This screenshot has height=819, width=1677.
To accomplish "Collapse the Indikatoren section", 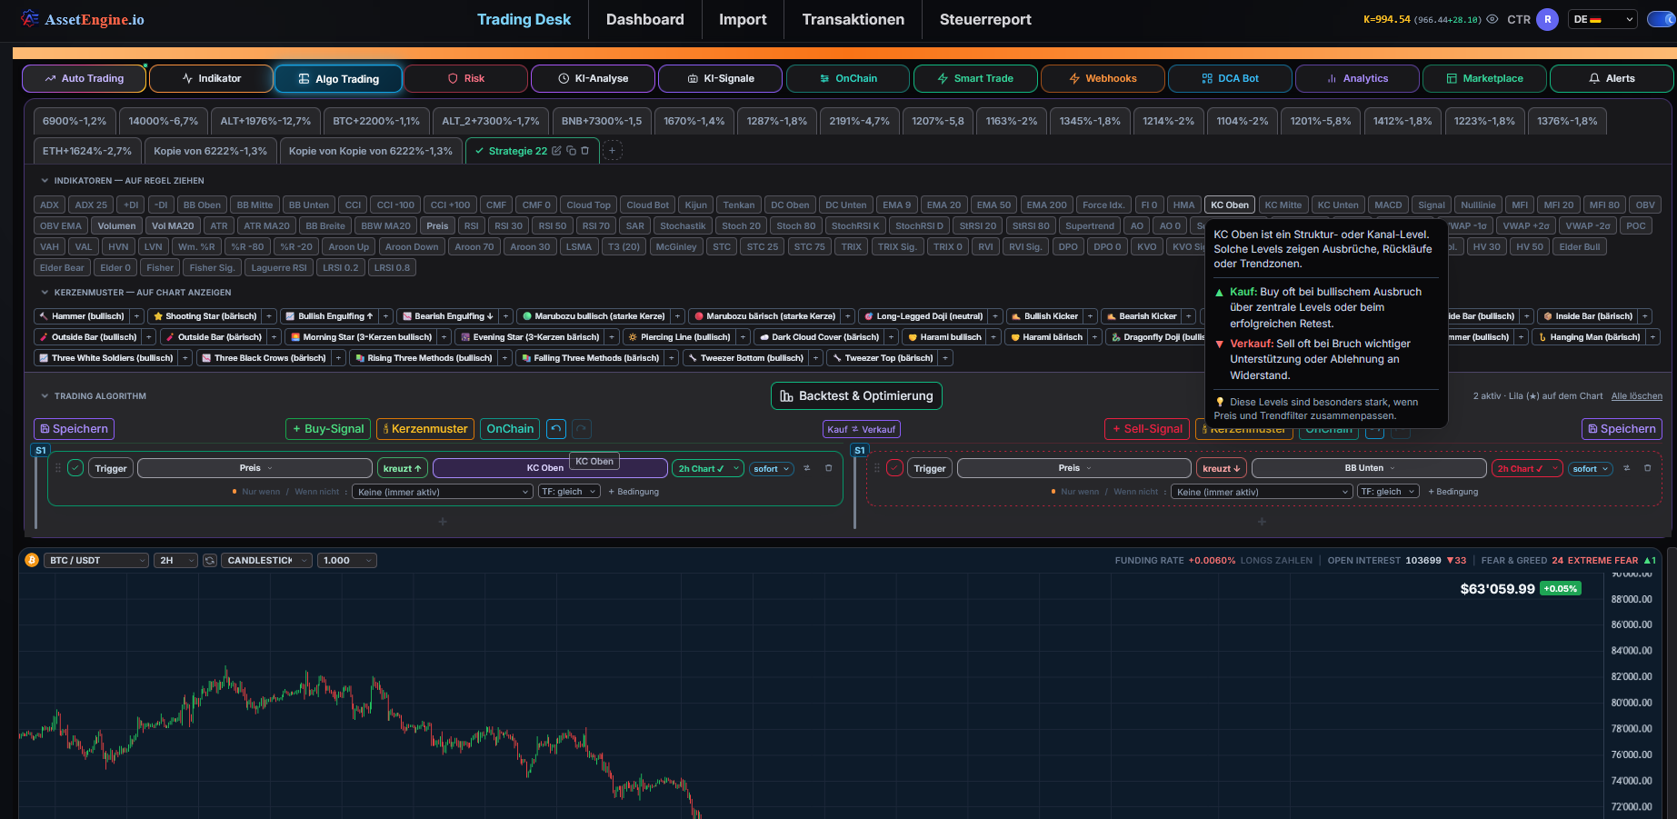I will (x=45, y=181).
